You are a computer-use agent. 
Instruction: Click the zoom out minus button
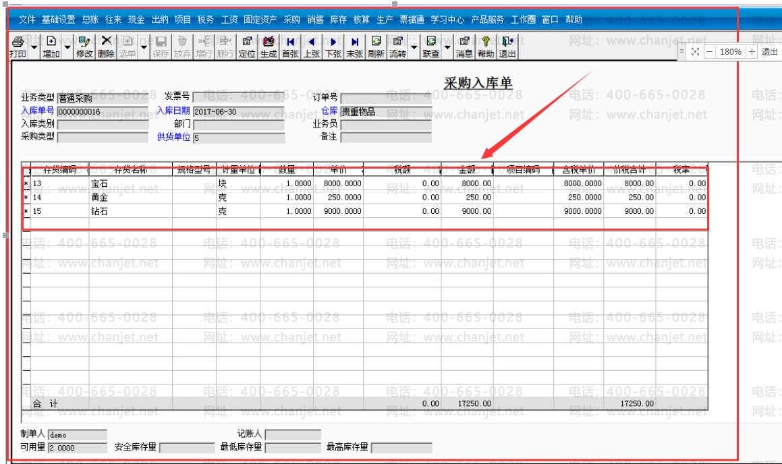click(x=709, y=51)
